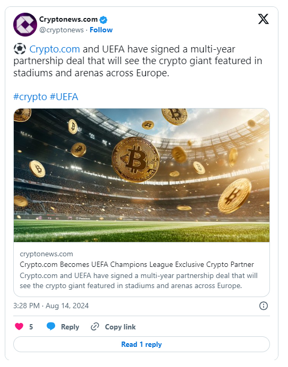
Task: Click the chain link copy icon
Action: (x=95, y=327)
